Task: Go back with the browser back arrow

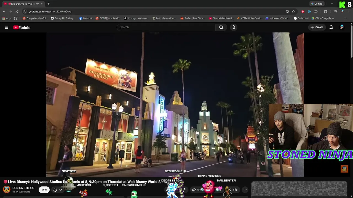Action: (x=4, y=12)
